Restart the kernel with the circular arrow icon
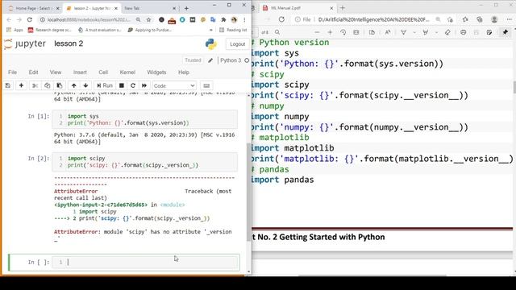This screenshot has height=290, width=516. (133, 85)
